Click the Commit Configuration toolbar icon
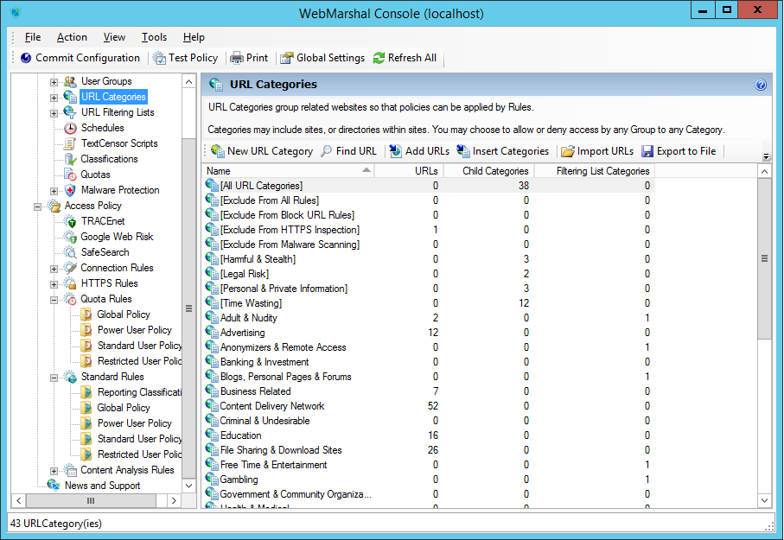784x540 pixels. (26, 58)
